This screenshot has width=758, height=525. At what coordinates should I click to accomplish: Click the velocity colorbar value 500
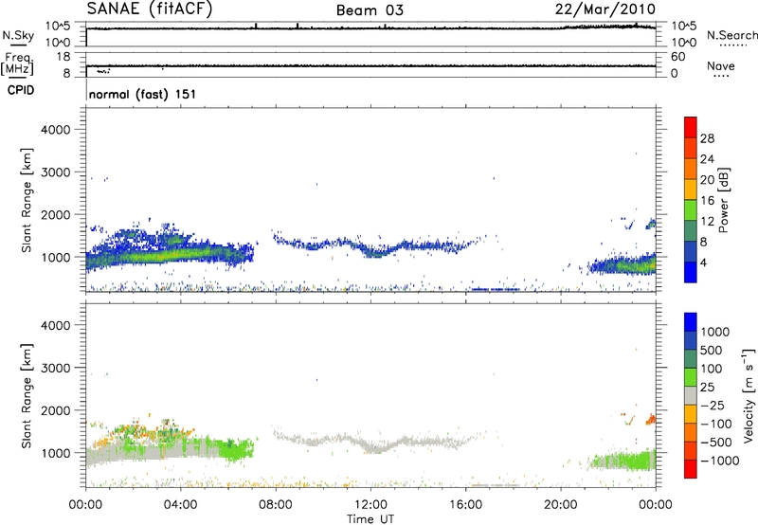click(712, 350)
